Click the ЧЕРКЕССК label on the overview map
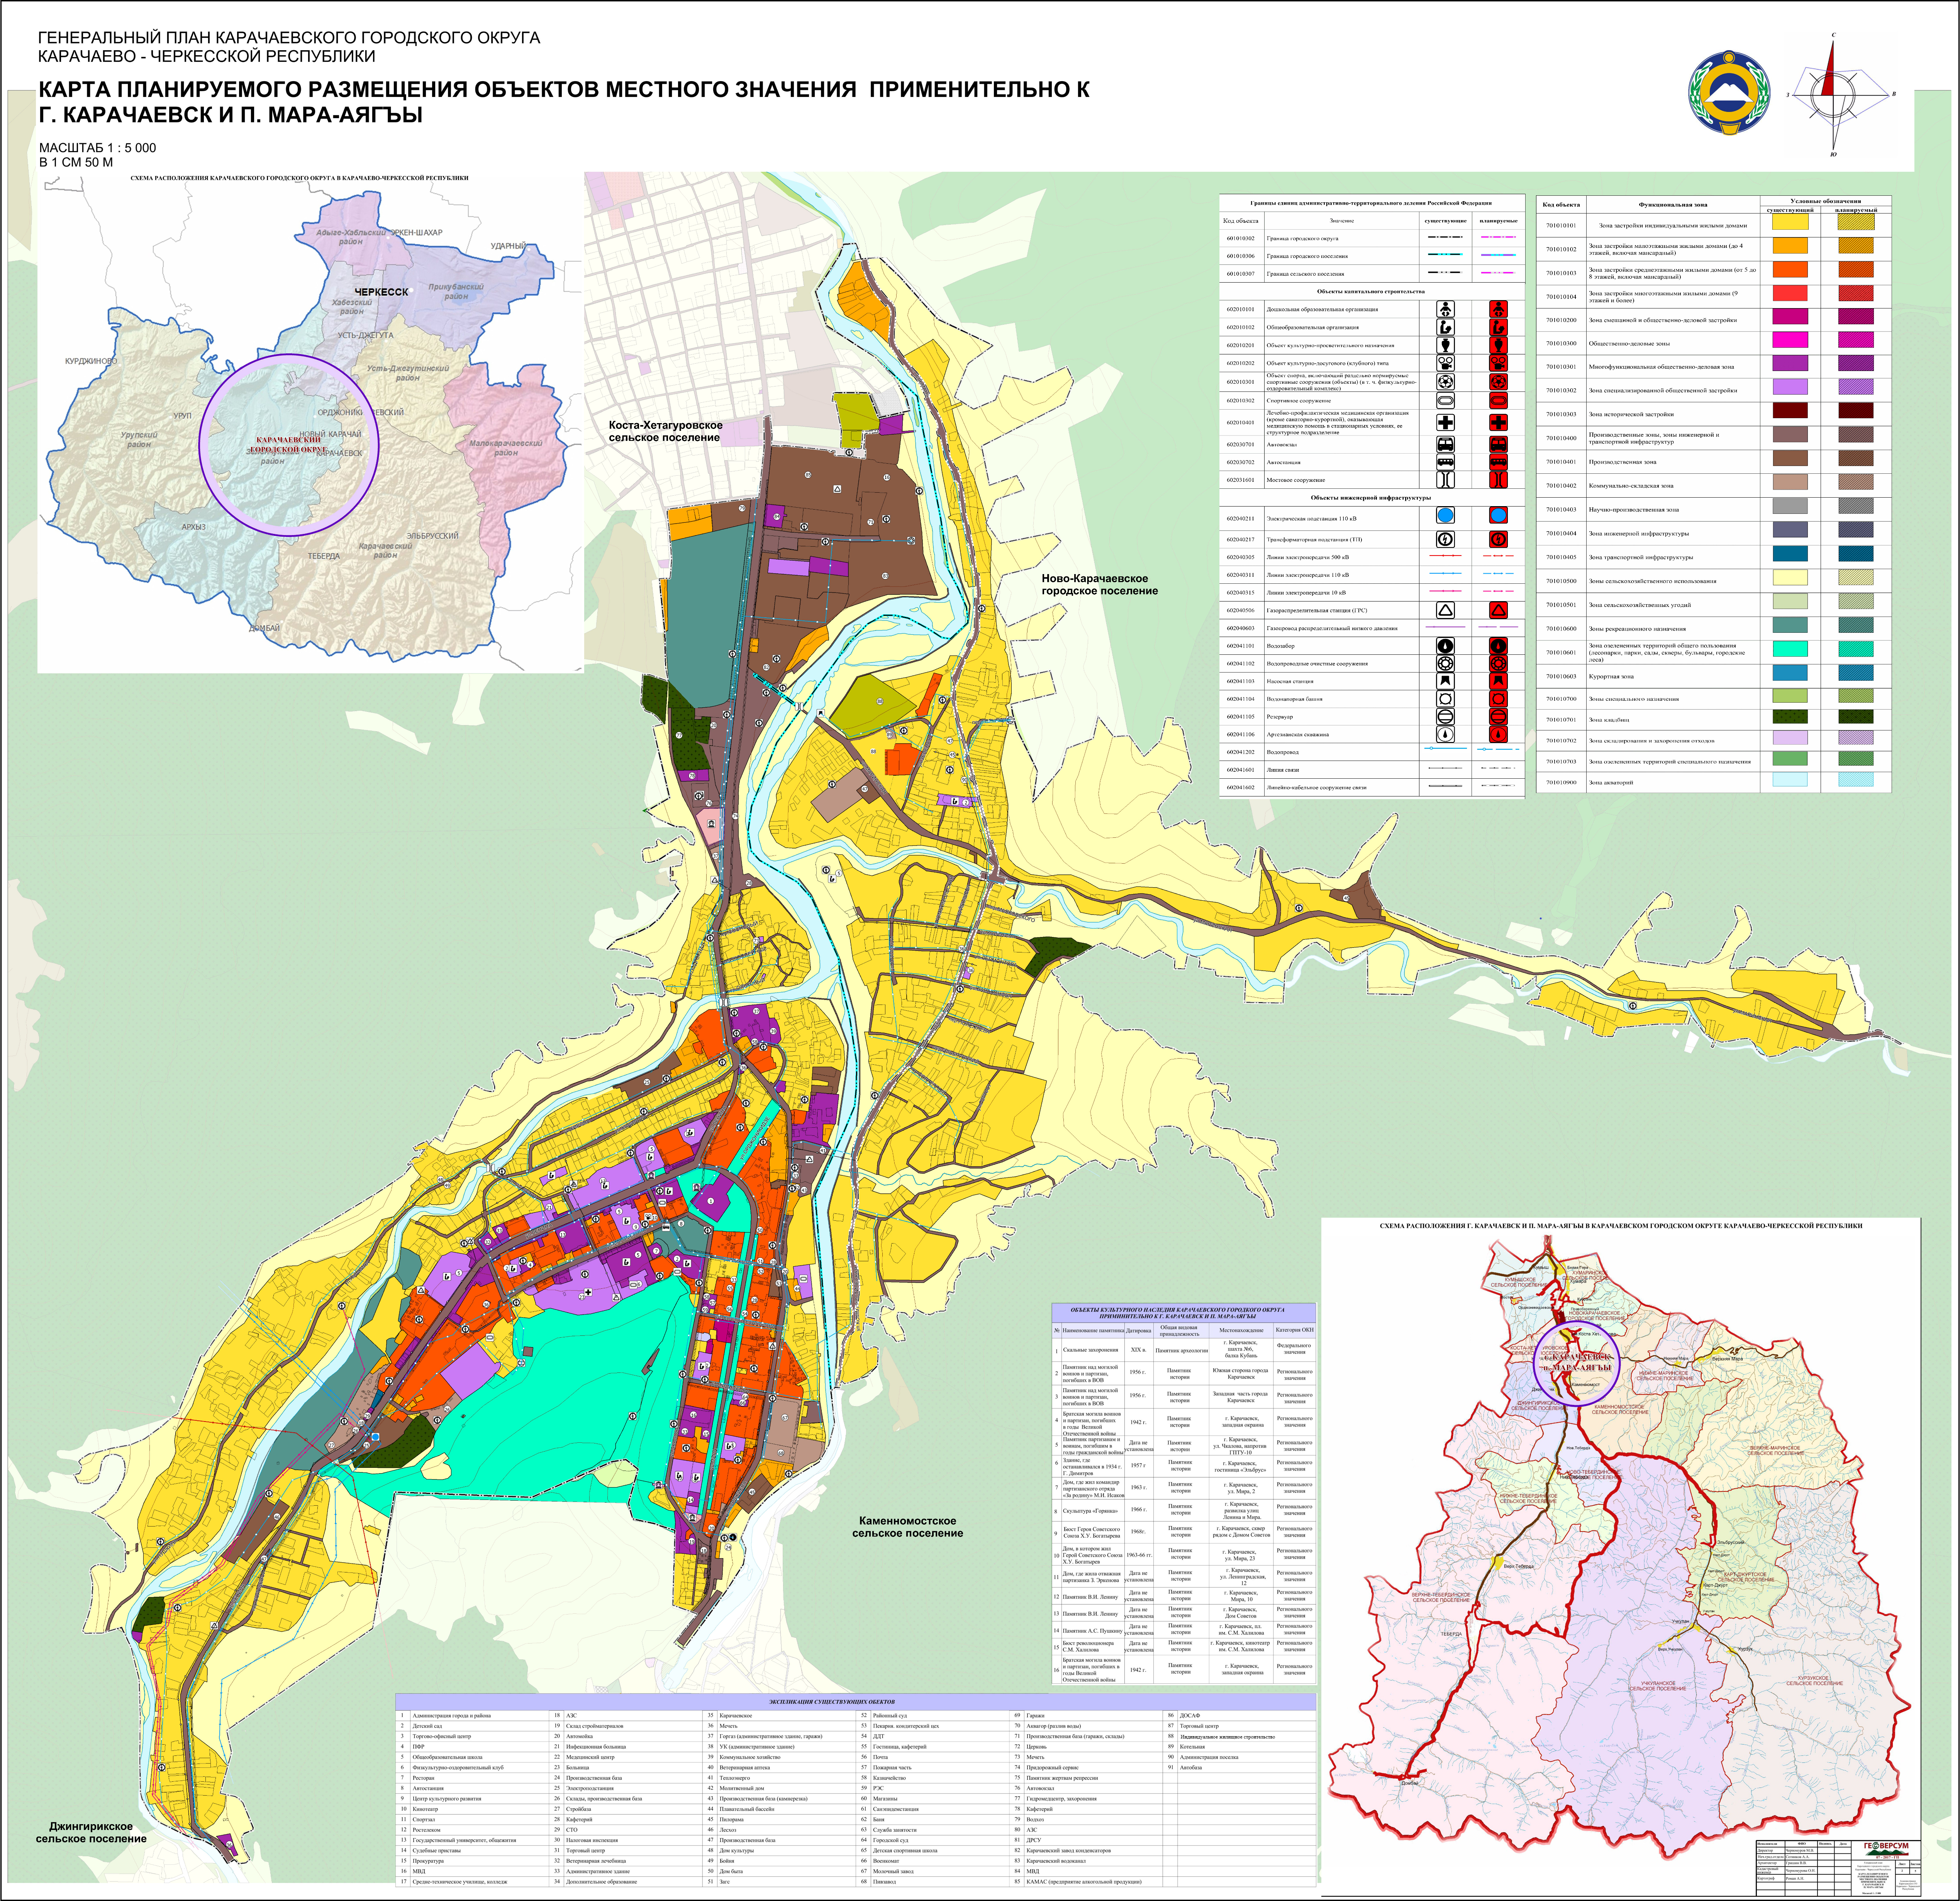Screen dimensions: 1960x1901 [x=382, y=292]
